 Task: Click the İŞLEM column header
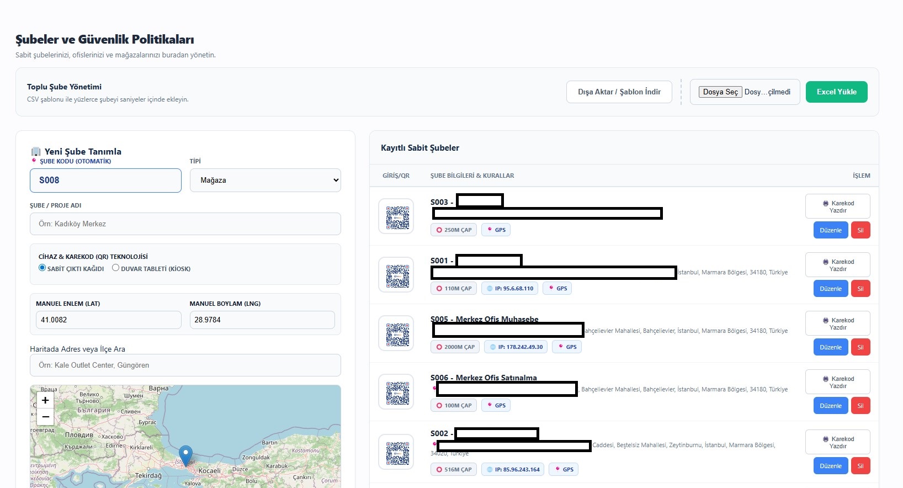(x=861, y=176)
